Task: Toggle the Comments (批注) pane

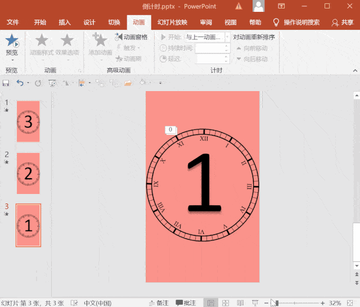Action: coord(186,303)
